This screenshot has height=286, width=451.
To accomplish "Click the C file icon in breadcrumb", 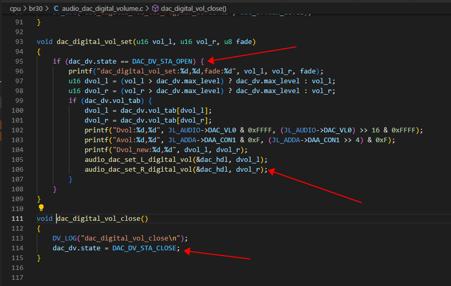I will pyautogui.click(x=56, y=9).
